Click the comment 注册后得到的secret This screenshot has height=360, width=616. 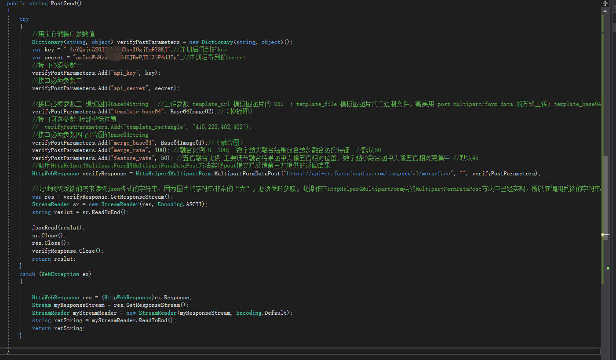click(x=215, y=58)
